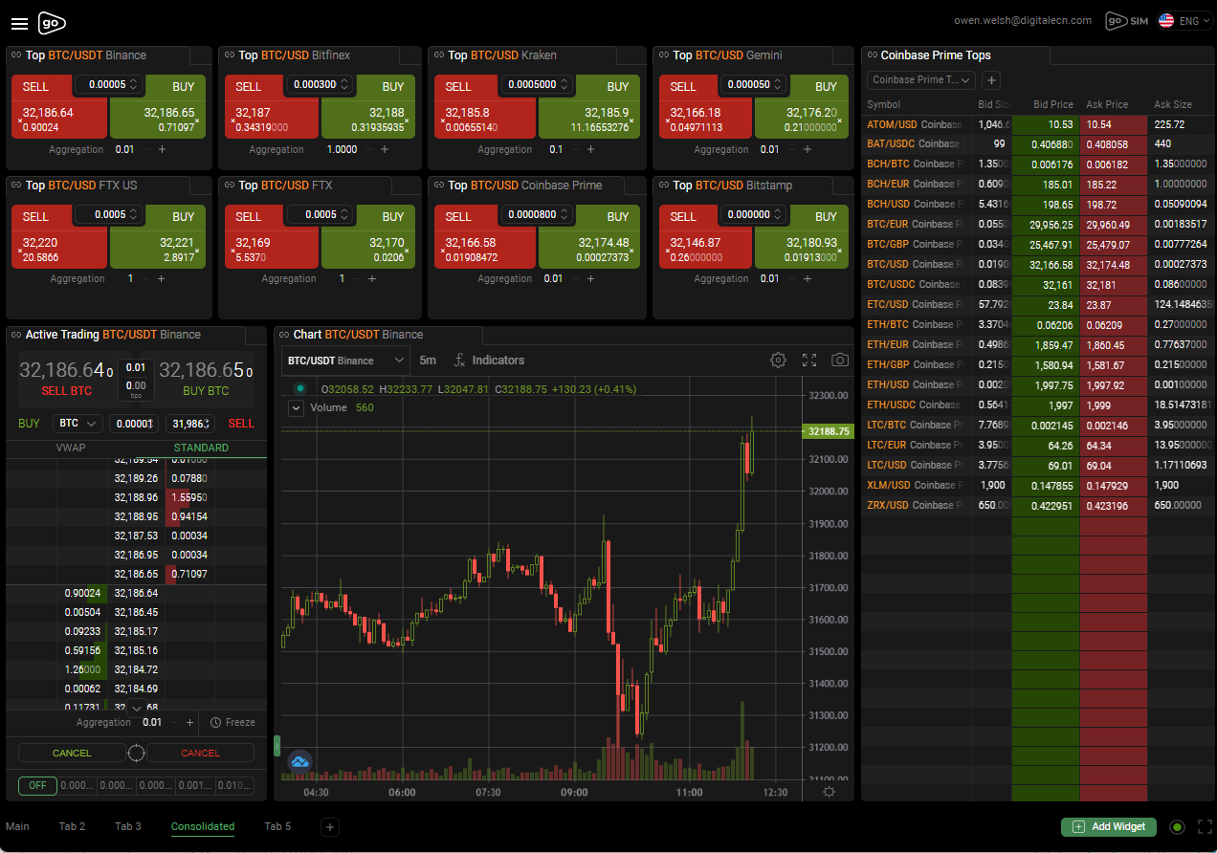Open the Indicators fx menu
Image resolution: width=1217 pixels, height=853 pixels.
[489, 361]
